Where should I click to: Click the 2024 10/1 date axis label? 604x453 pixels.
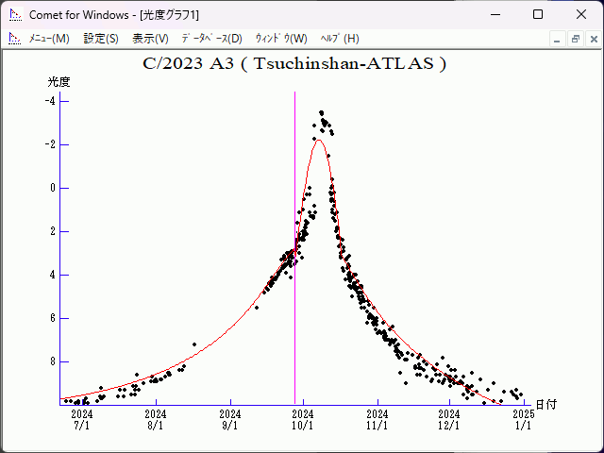304,419
